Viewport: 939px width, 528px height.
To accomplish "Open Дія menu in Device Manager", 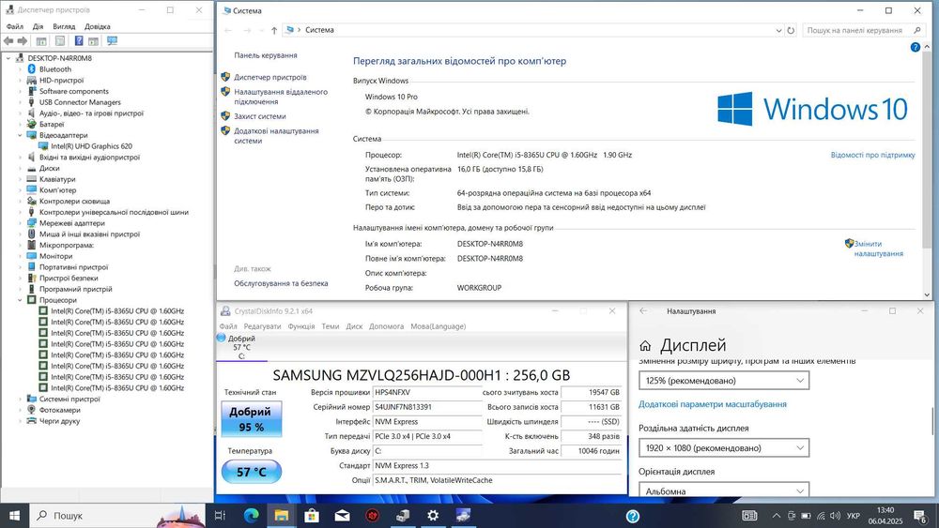I will click(x=38, y=26).
